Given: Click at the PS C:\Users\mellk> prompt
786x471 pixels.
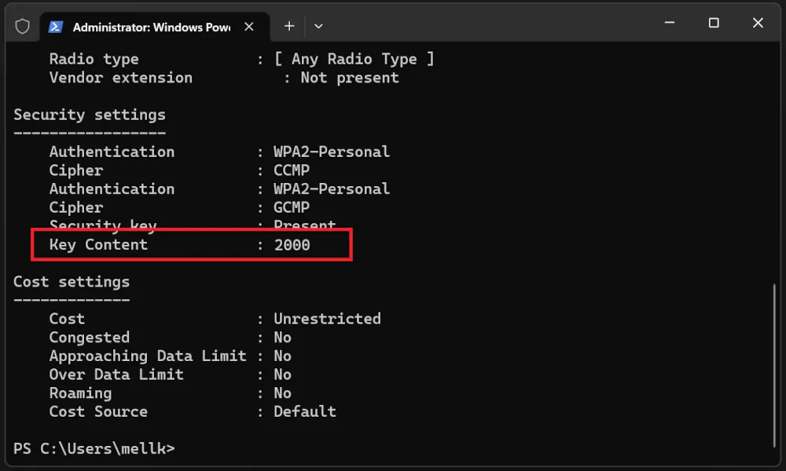Looking at the screenshot, I should coord(94,448).
